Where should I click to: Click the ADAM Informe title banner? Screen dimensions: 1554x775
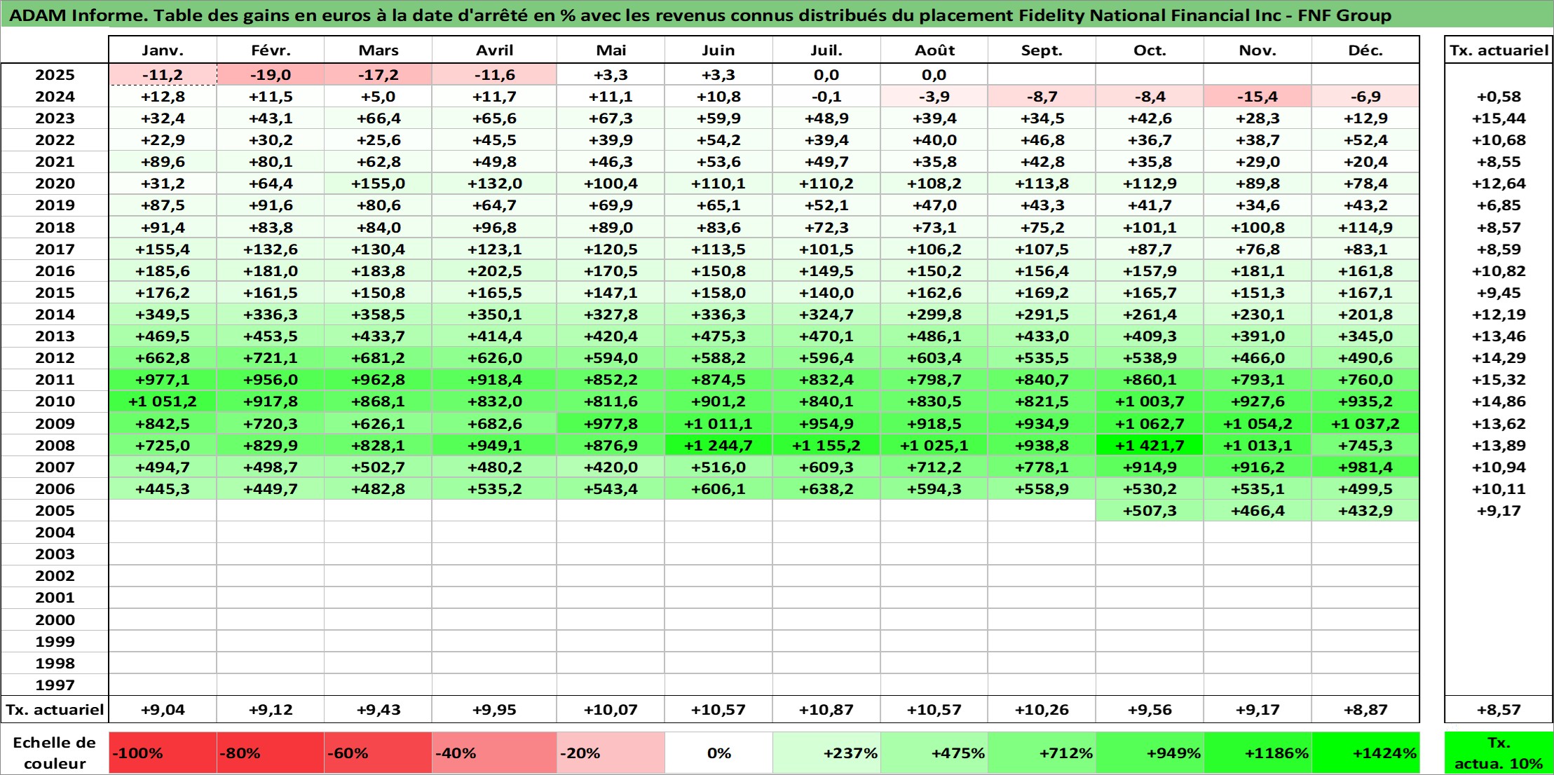point(777,15)
